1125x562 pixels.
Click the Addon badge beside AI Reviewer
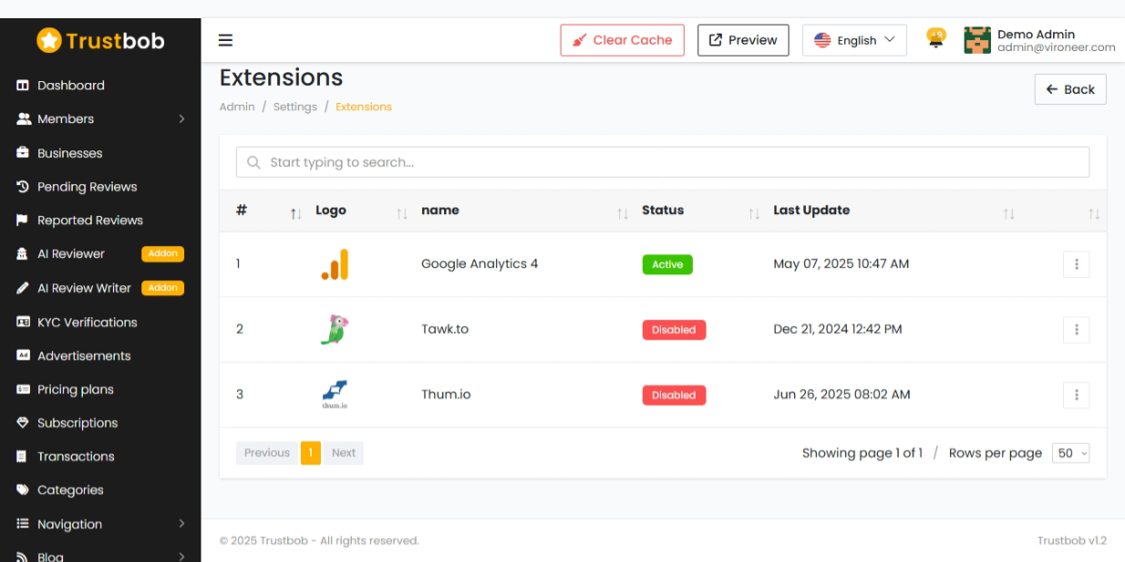tap(163, 254)
